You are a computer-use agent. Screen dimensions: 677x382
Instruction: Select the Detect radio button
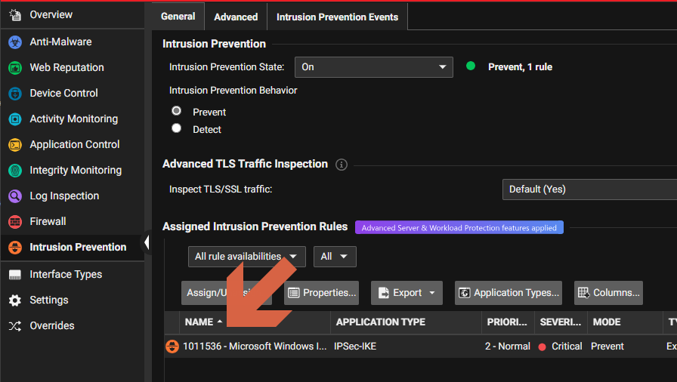tap(177, 129)
